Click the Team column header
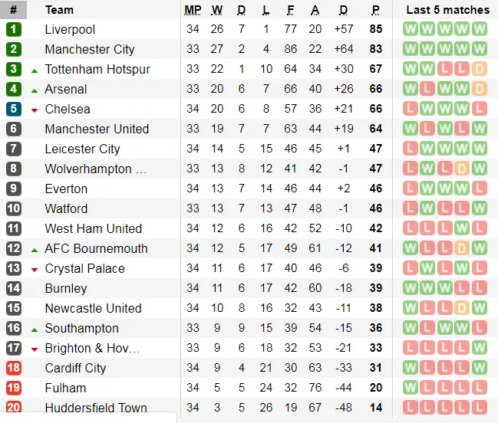This screenshot has width=498, height=423. [x=60, y=10]
